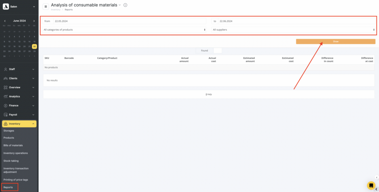379x192 pixels.
Task: Click the hamburger menu icon
Action: (46, 6)
